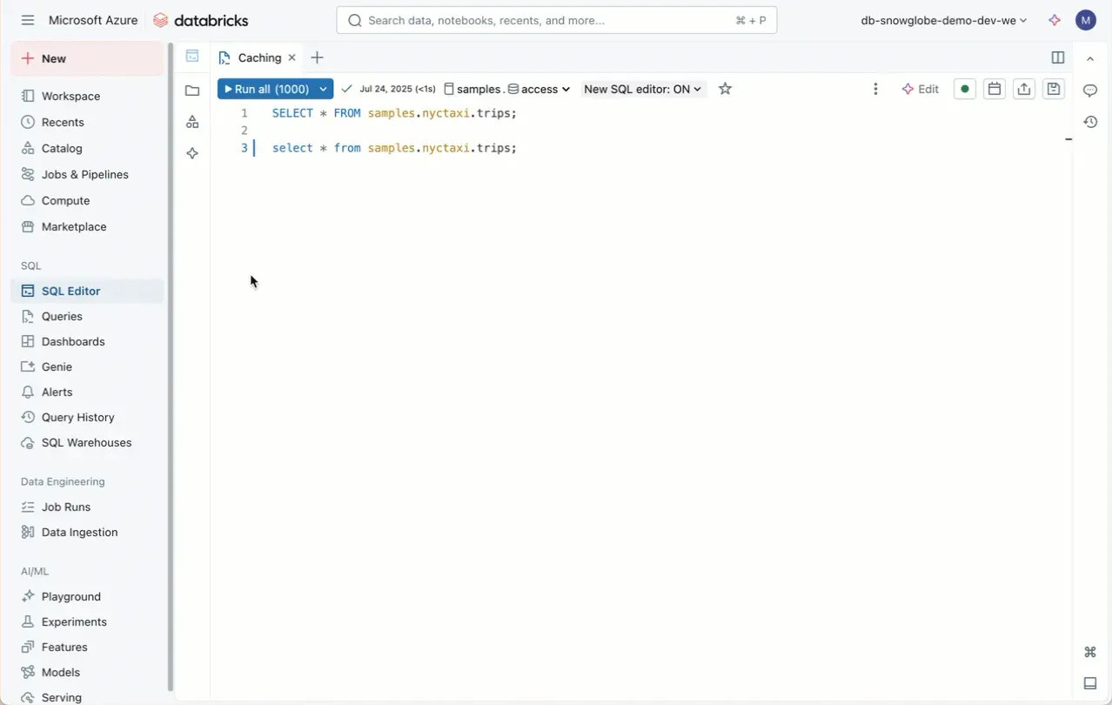The image size is (1112, 705).
Task: Click Run all (1000) button
Action: (x=265, y=89)
